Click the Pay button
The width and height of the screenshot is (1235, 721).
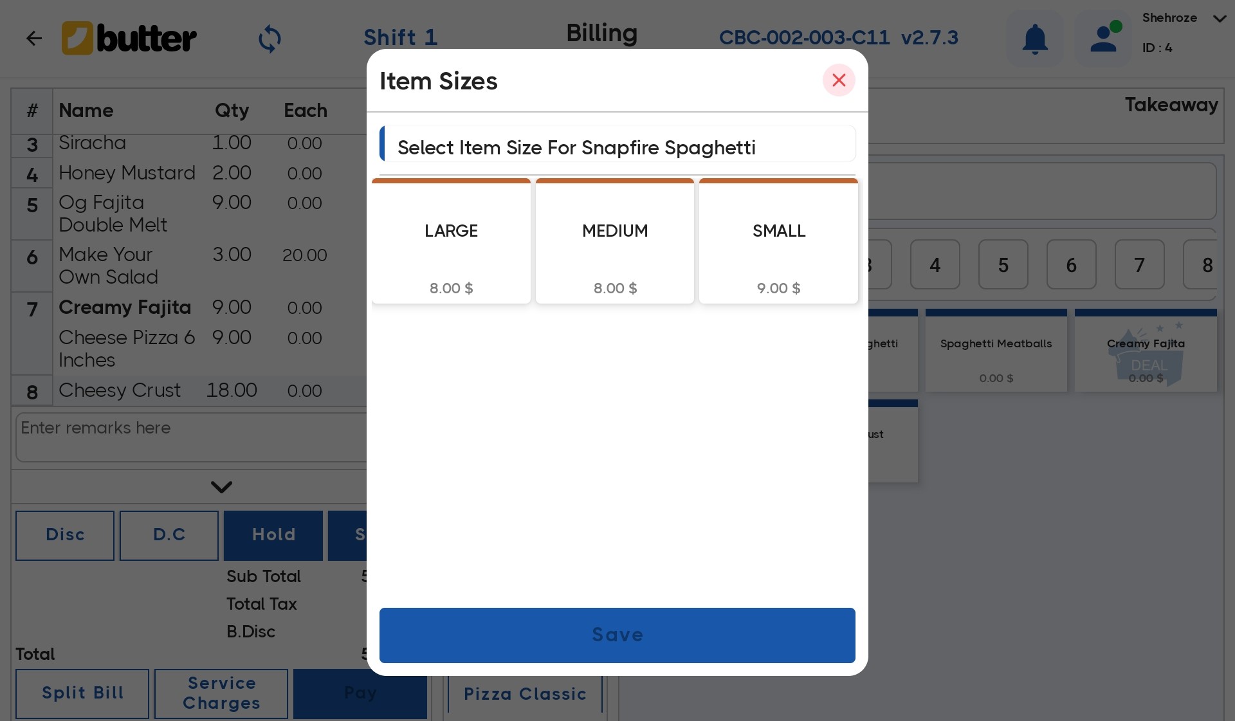(360, 693)
